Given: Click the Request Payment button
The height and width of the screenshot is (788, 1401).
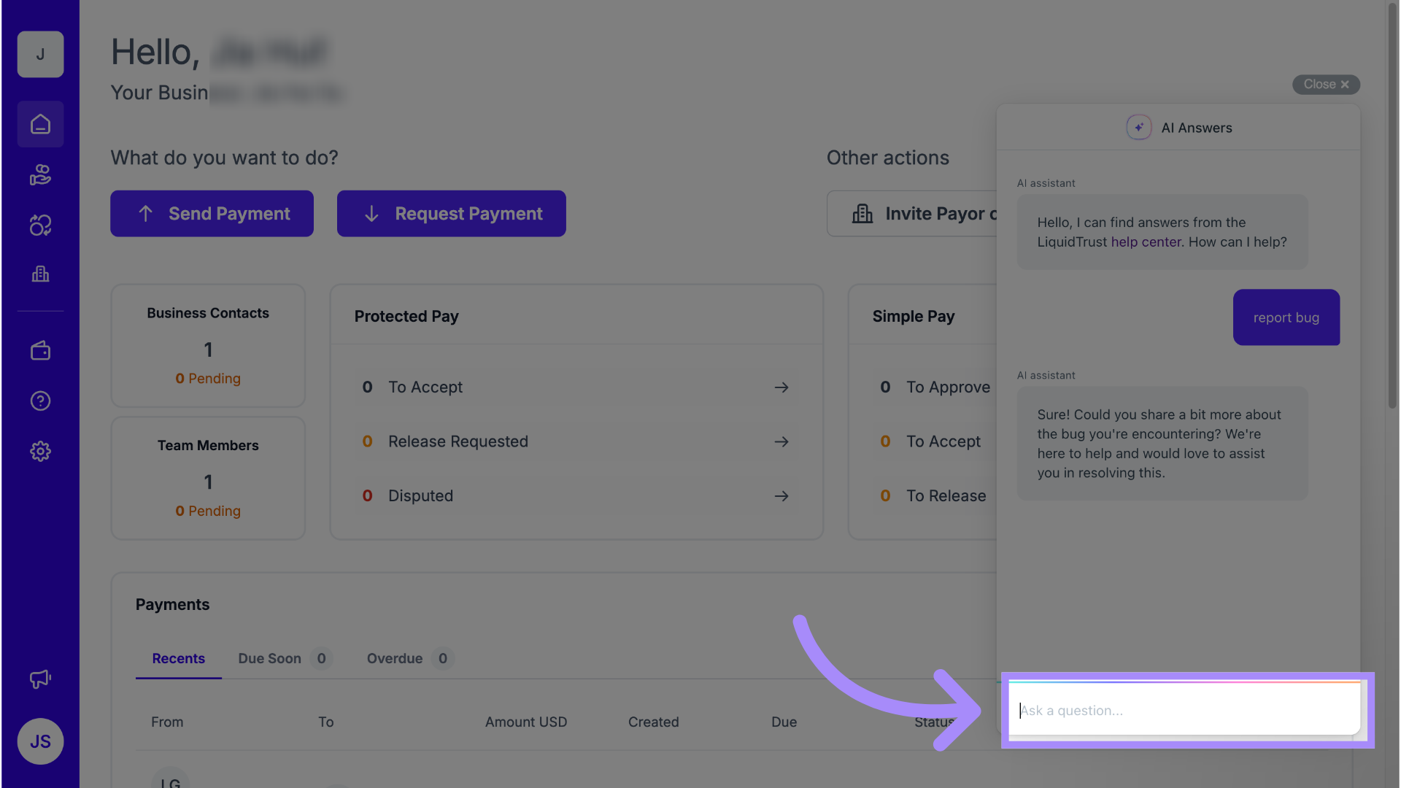Looking at the screenshot, I should pyautogui.click(x=451, y=214).
